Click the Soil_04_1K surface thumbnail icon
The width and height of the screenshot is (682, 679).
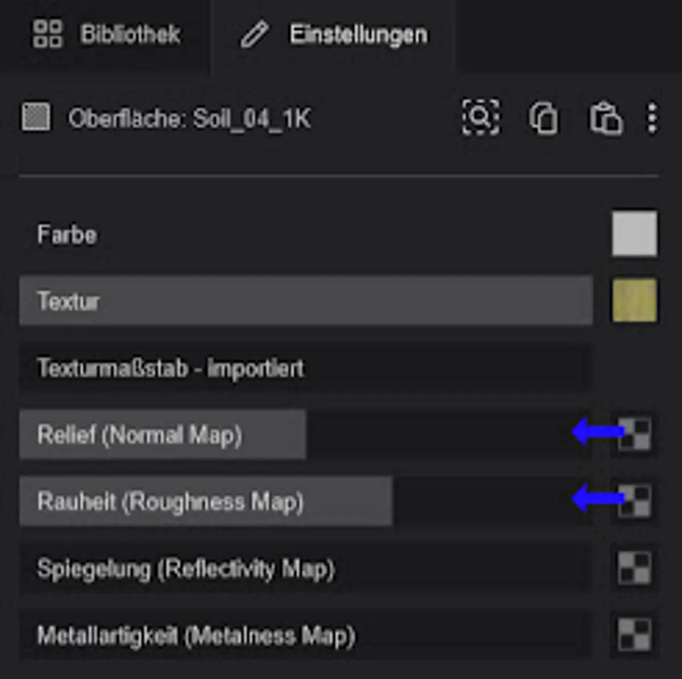point(36,118)
